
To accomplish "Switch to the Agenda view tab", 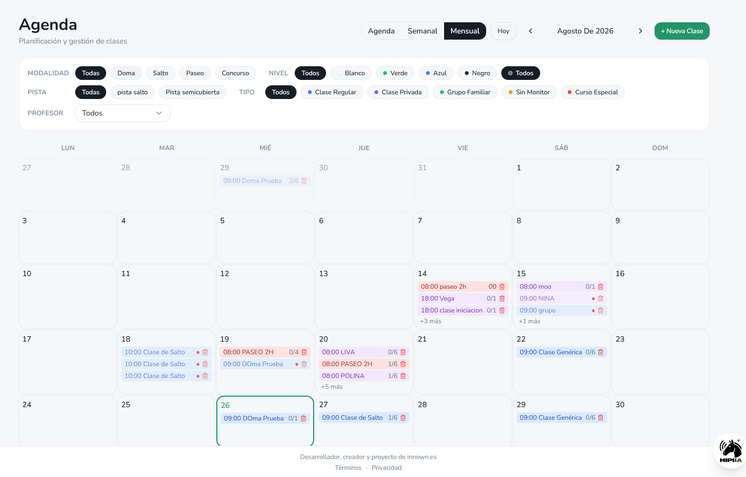I will [381, 31].
